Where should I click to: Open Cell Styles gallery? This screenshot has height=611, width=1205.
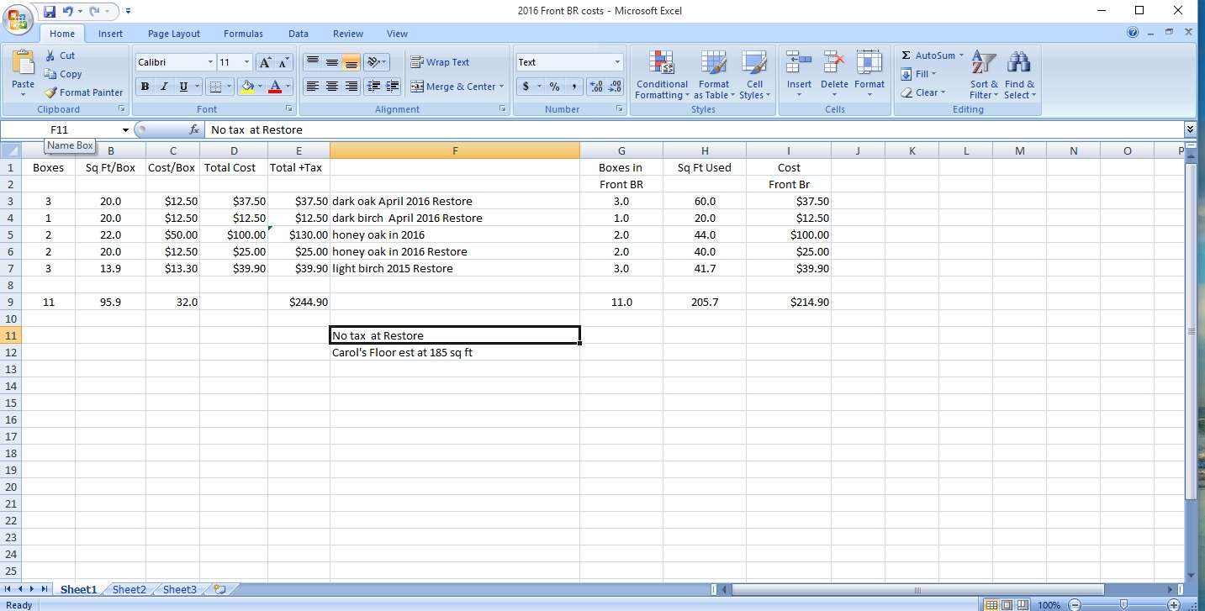point(754,75)
